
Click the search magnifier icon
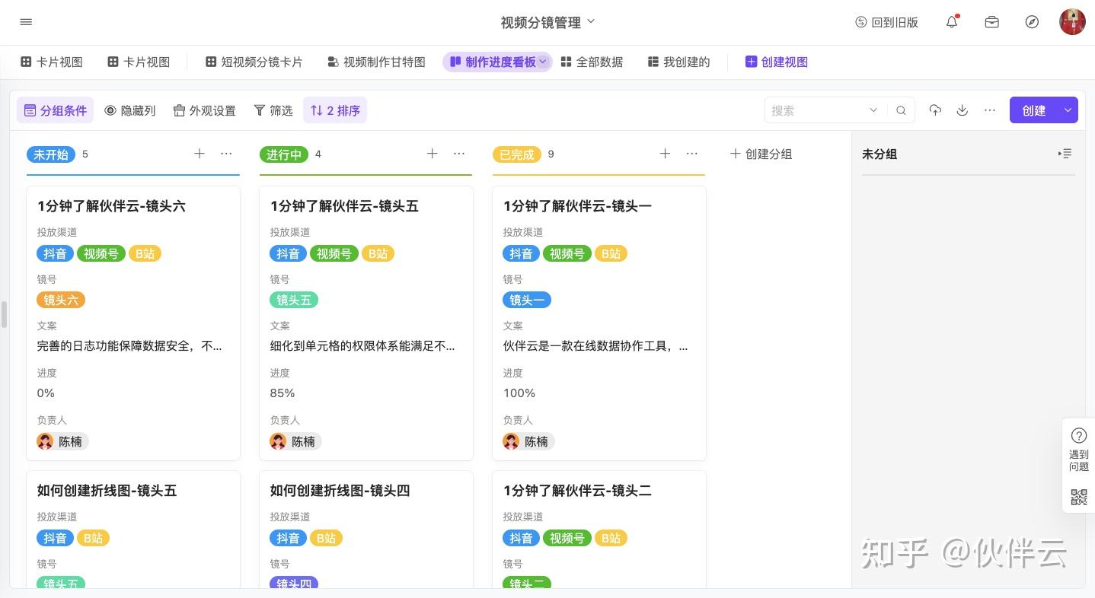tap(901, 110)
